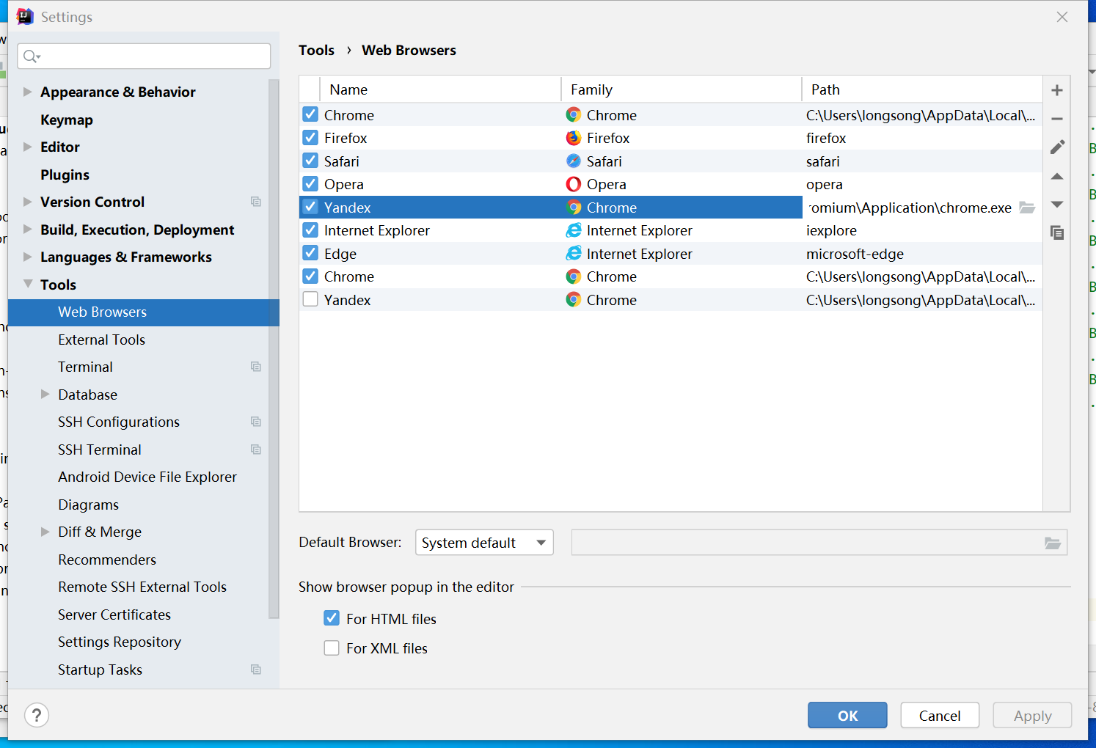
Task: Click Tools breadcrumb link
Action: pos(316,50)
